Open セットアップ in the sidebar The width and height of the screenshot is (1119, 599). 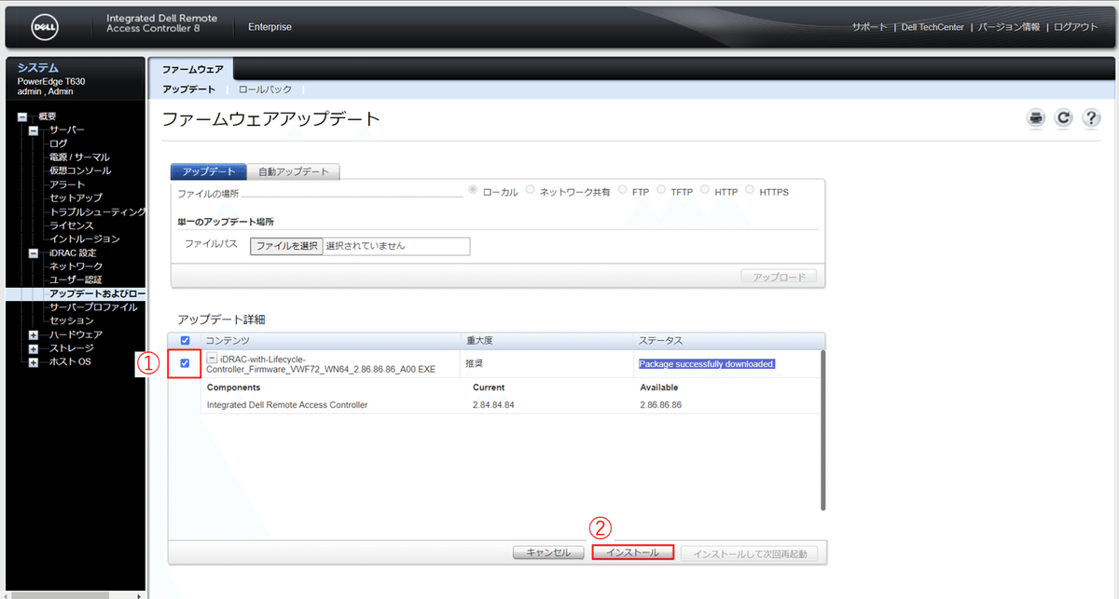click(76, 198)
